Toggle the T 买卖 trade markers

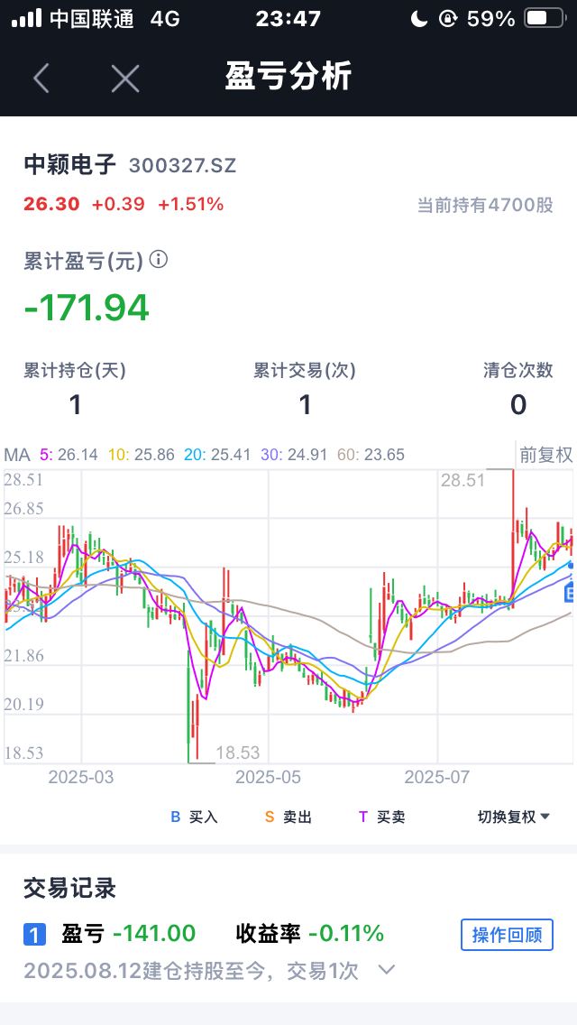[x=381, y=817]
